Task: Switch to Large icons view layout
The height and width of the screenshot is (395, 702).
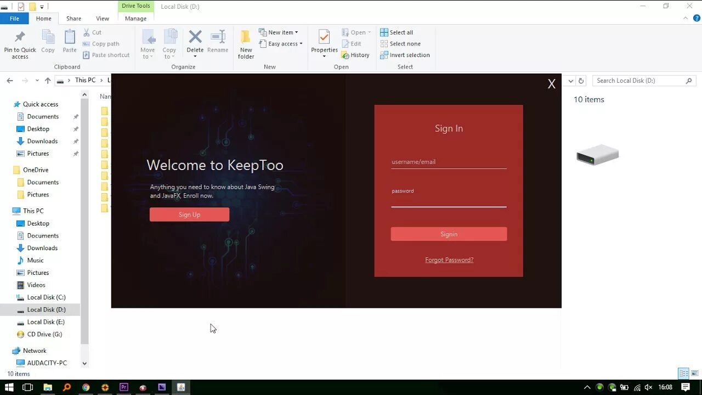Action: pos(694,374)
